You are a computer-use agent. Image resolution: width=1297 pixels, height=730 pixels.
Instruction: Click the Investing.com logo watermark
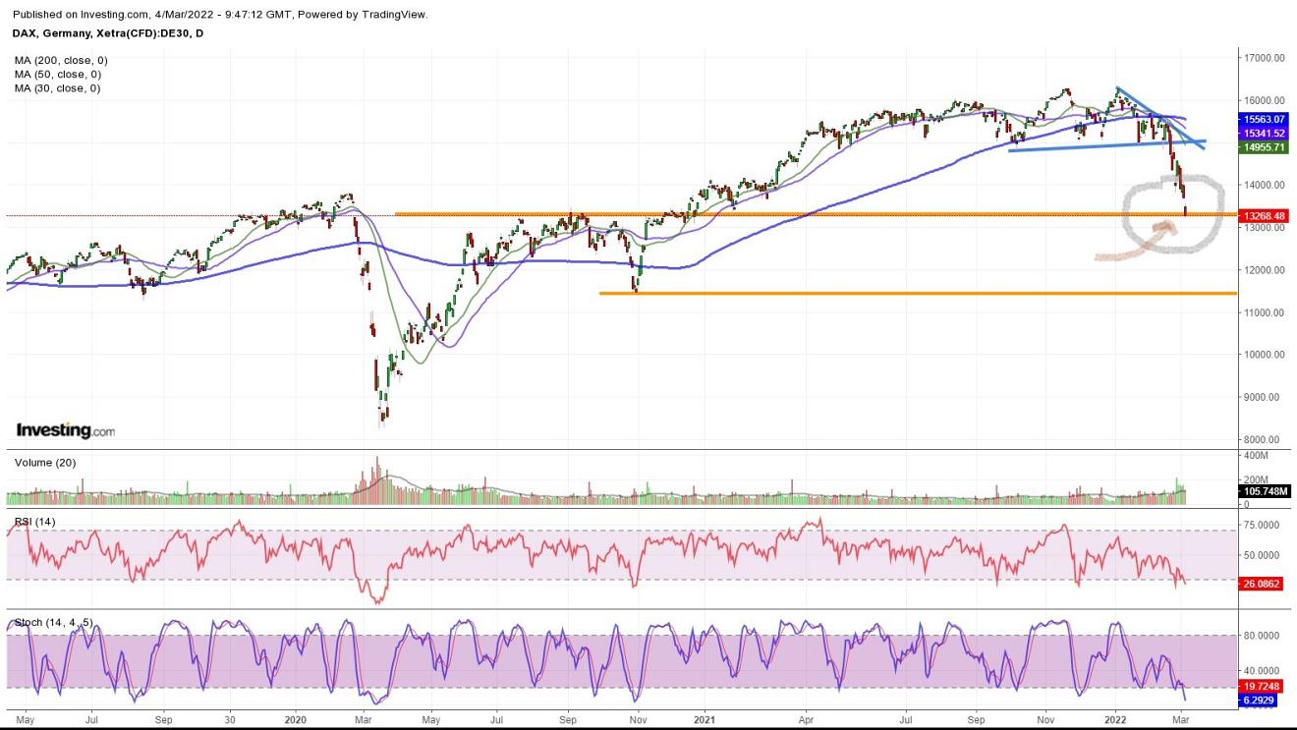tap(65, 430)
